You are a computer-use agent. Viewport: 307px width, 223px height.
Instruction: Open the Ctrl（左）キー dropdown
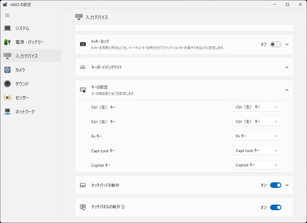[x=257, y=107]
